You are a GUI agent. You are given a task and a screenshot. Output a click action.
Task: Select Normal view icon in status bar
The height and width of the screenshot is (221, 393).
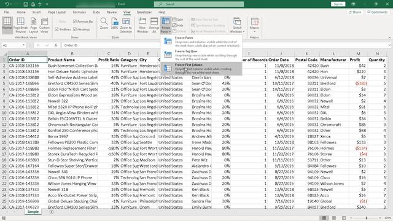coord(324,218)
